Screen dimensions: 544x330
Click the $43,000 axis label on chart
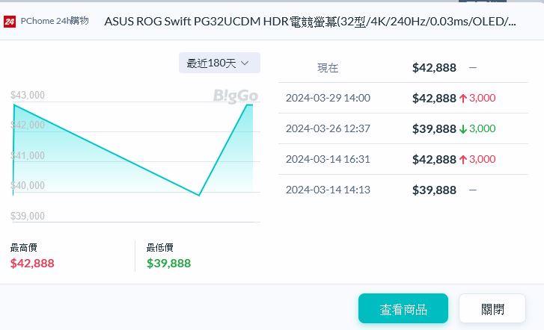click(x=28, y=95)
